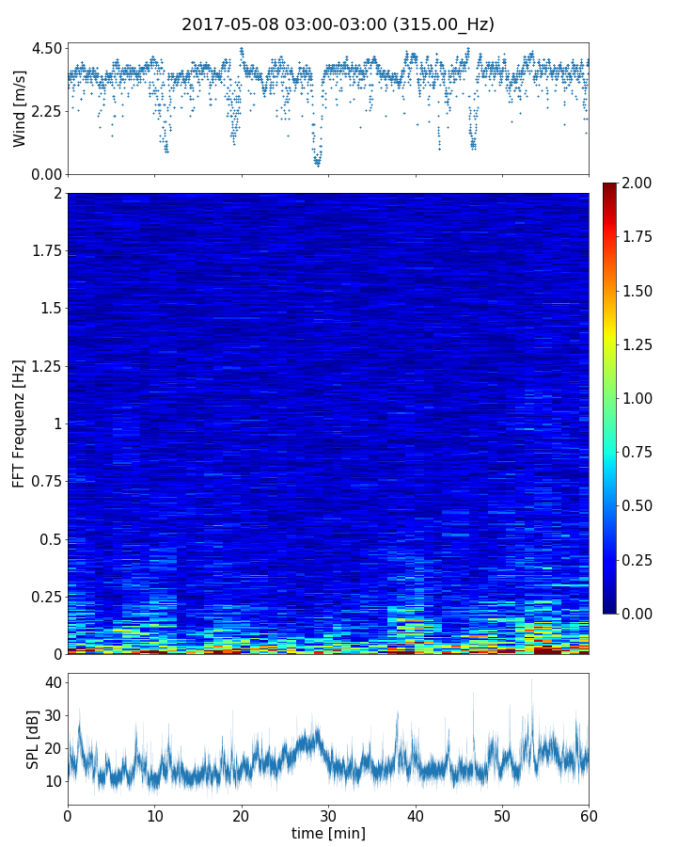Click the 'Wind [m/s]' axis label
Image resolution: width=677 pixels, height=847 pixels.
tap(20, 108)
